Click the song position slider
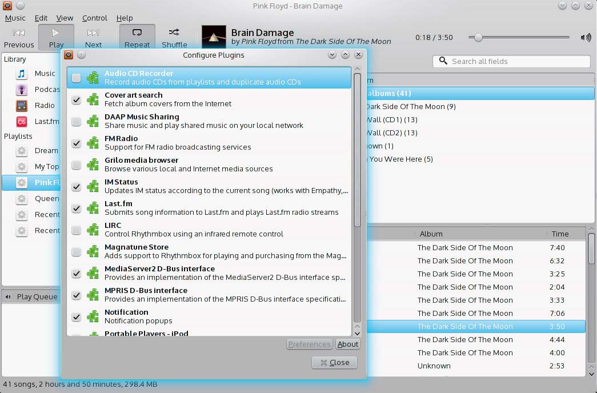 (x=519, y=37)
